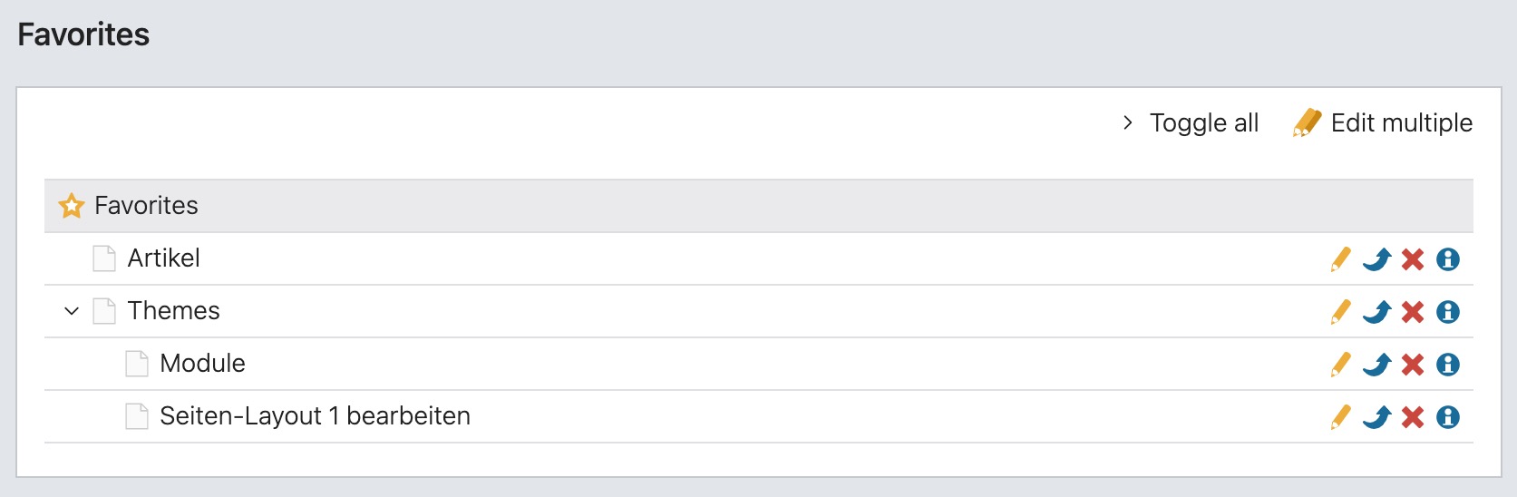Click the blue arrow icon for Themes
The width and height of the screenshot is (1517, 497).
pos(1376,312)
